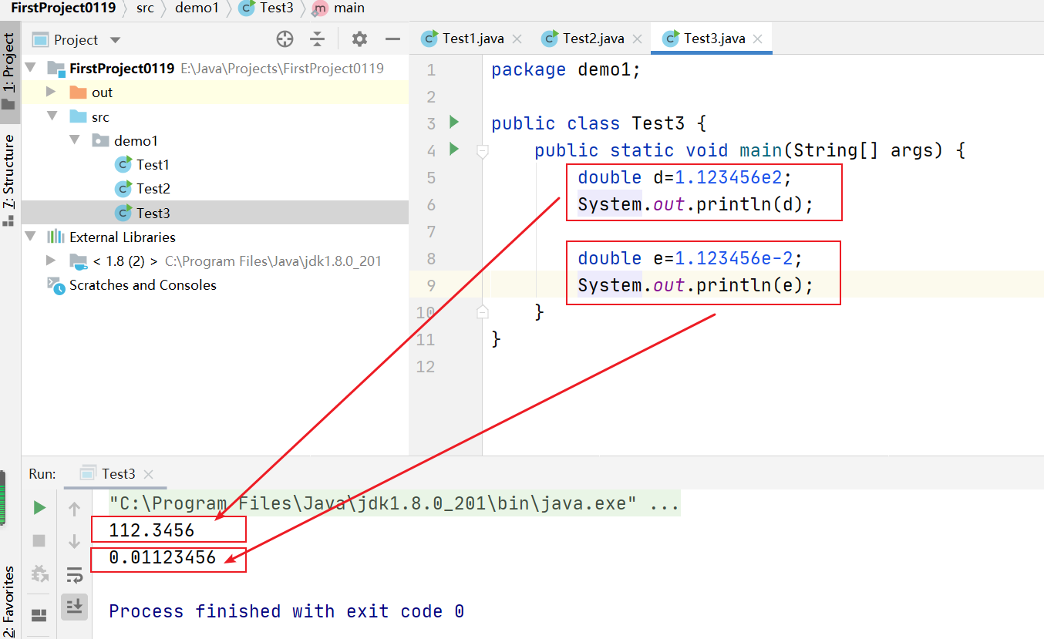Click src in the breadcrumb bar
The height and width of the screenshot is (639, 1044).
coord(145,8)
